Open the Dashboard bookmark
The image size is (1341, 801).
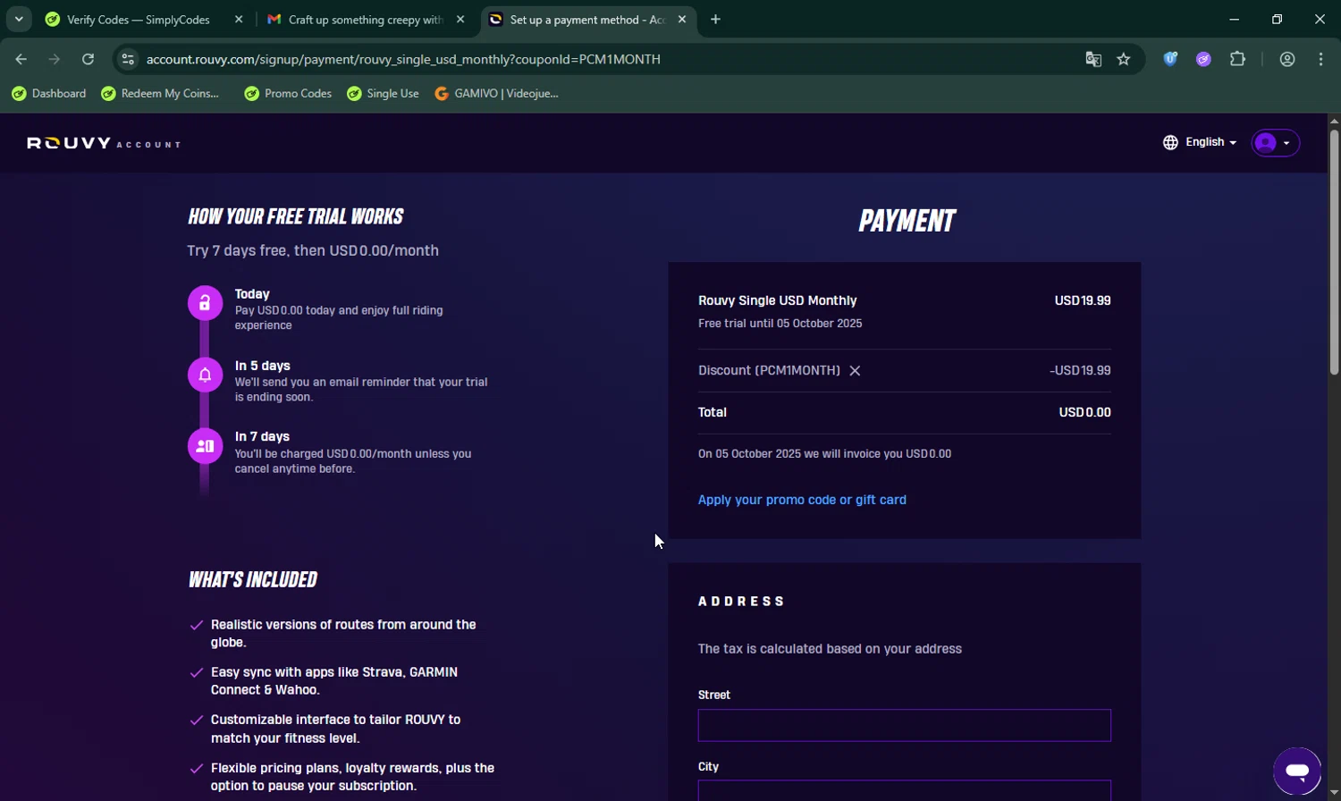tap(49, 94)
